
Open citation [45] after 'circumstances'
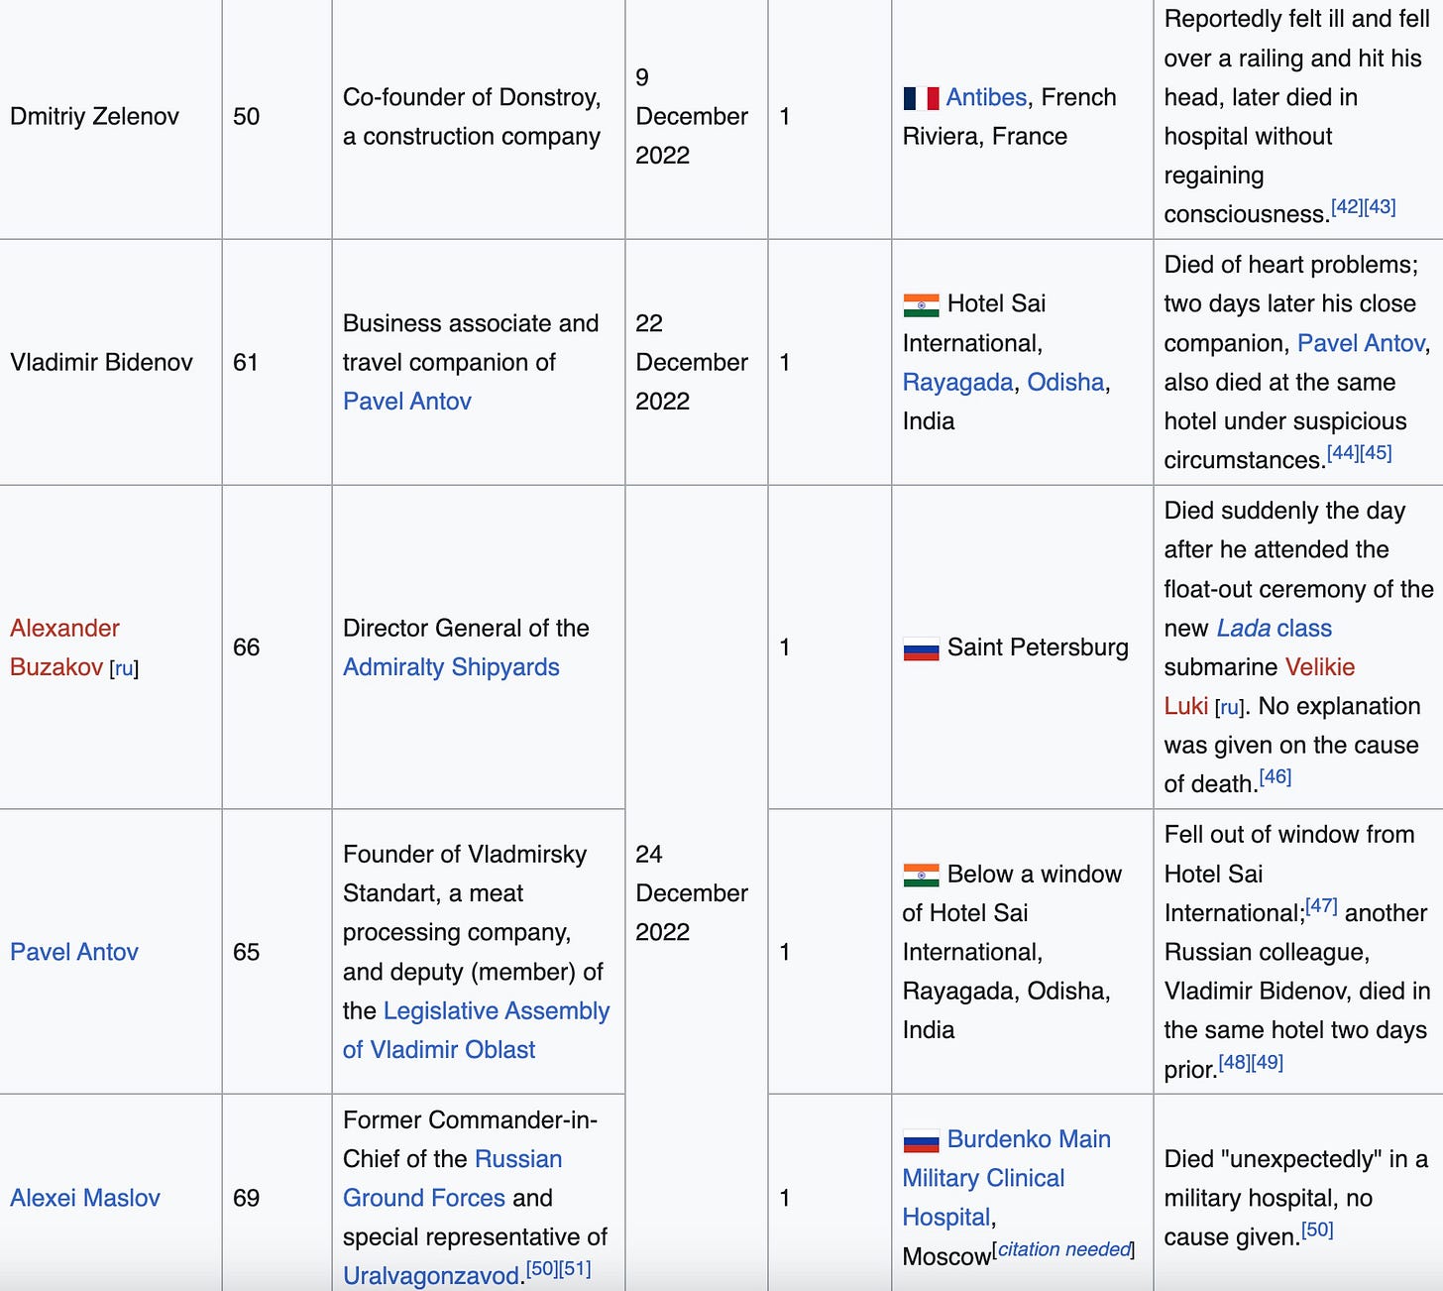pos(1377,453)
